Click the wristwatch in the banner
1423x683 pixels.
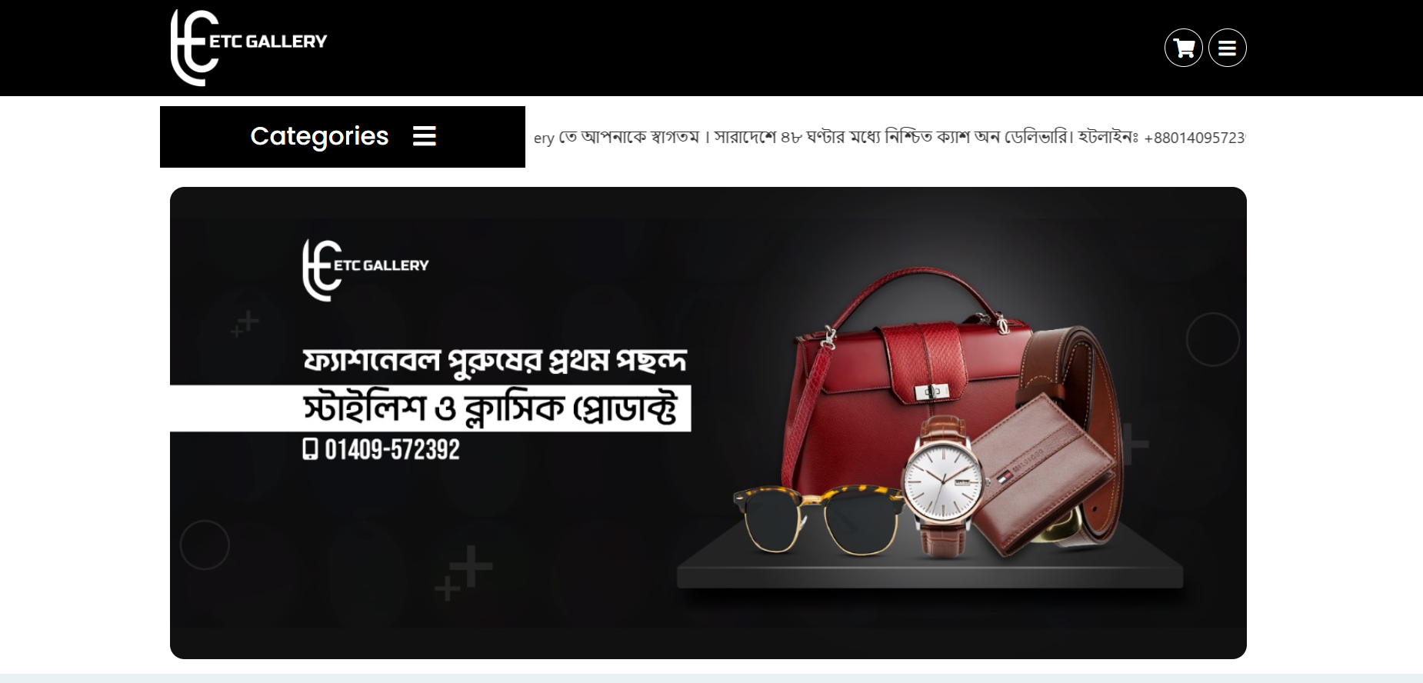[x=943, y=486]
